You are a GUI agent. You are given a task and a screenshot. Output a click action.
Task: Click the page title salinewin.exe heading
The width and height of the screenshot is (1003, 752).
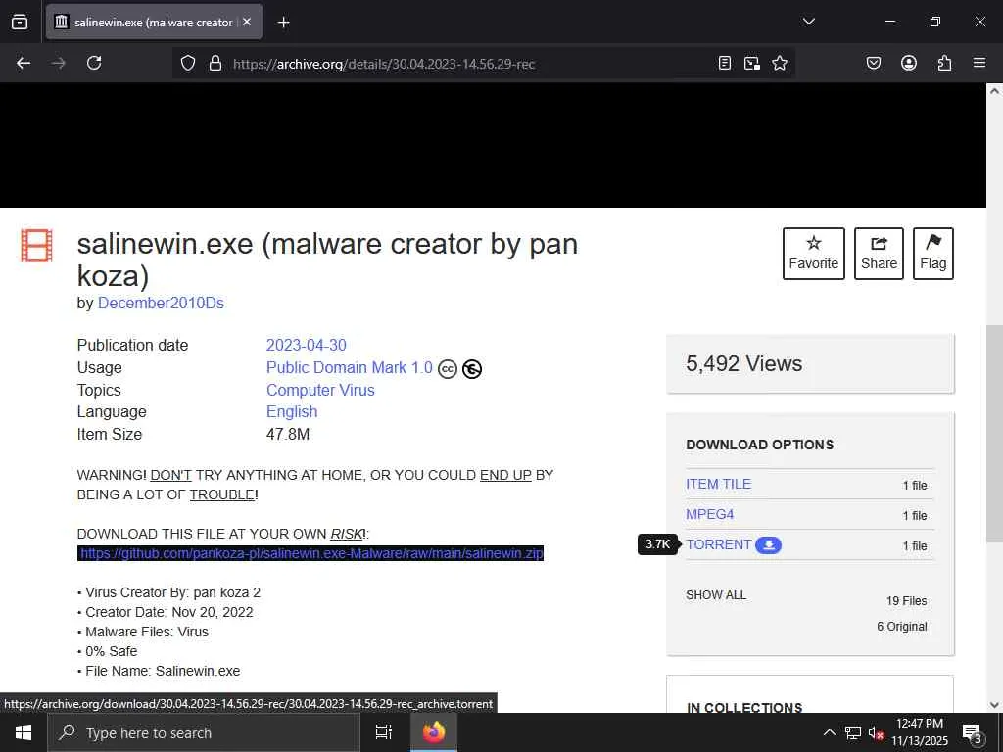327,259
